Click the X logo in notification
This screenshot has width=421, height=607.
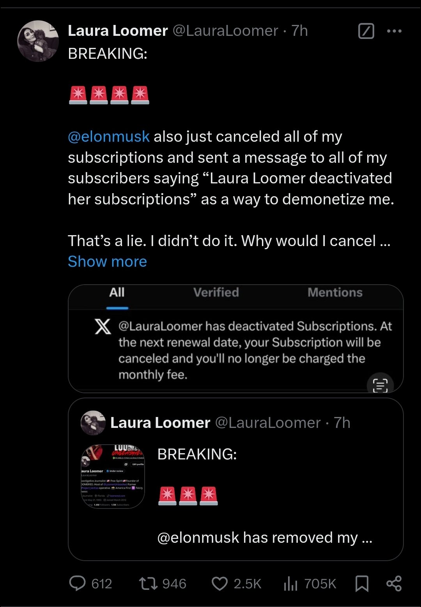tap(103, 326)
